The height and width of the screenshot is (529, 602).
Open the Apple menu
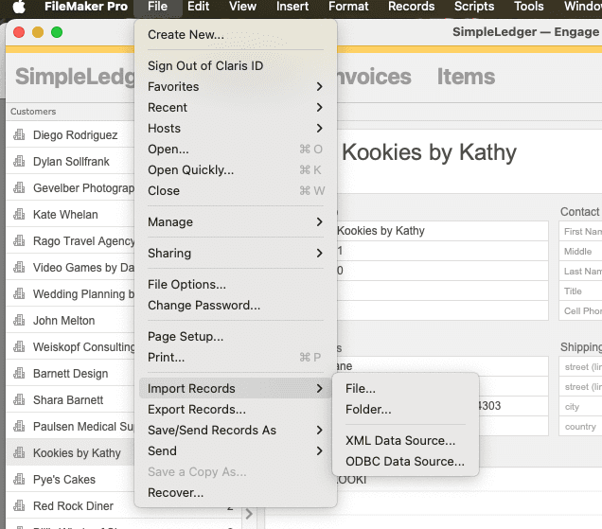pyautogui.click(x=19, y=7)
